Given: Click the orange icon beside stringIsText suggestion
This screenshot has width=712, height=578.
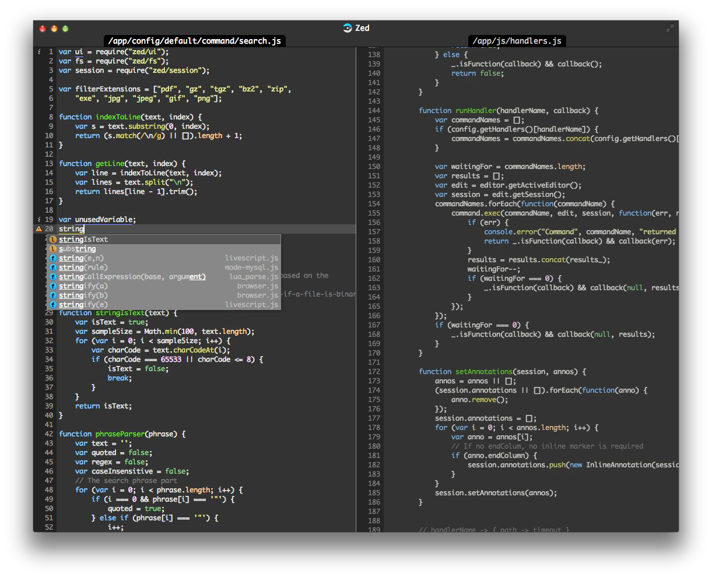Looking at the screenshot, I should pos(53,239).
